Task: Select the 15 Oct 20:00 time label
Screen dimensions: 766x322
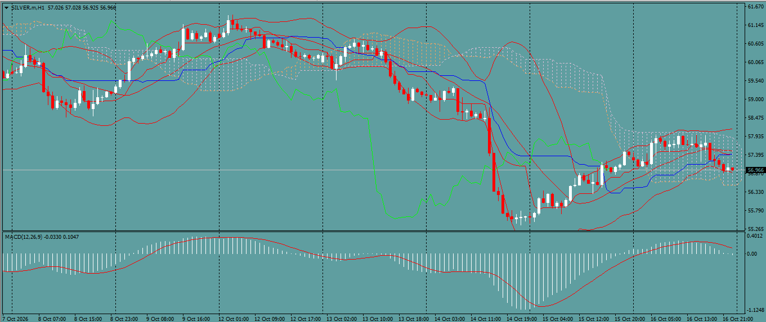Action: pos(630,319)
